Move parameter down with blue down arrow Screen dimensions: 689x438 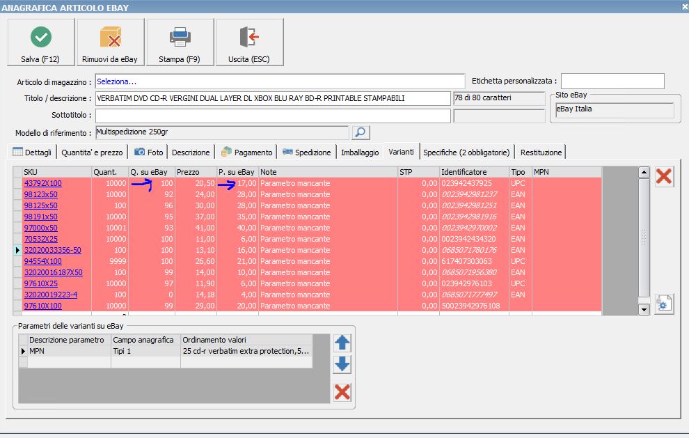point(342,364)
